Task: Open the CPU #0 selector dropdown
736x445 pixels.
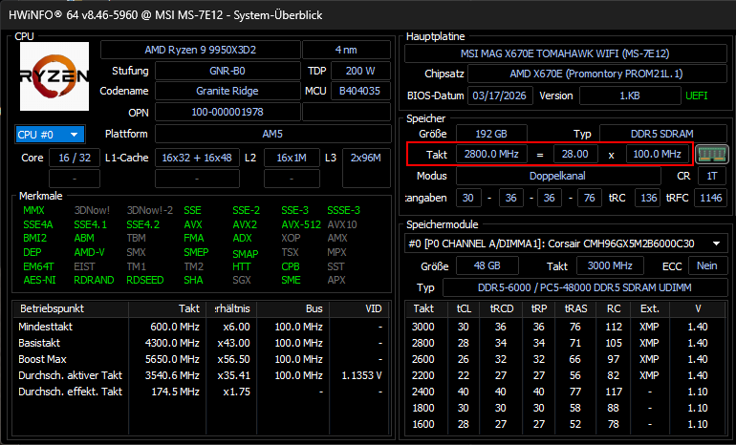Action: 51,135
